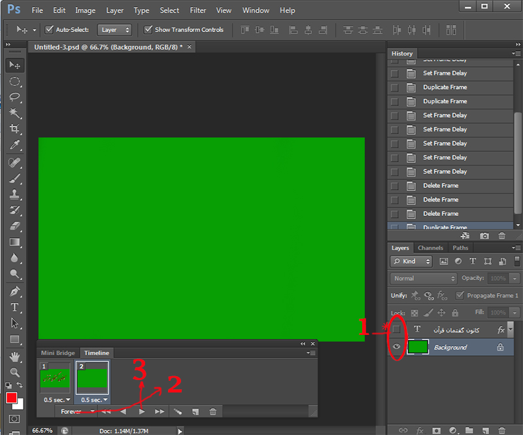
Task: Switch to the Mini Bridge tab
Action: [x=58, y=353]
